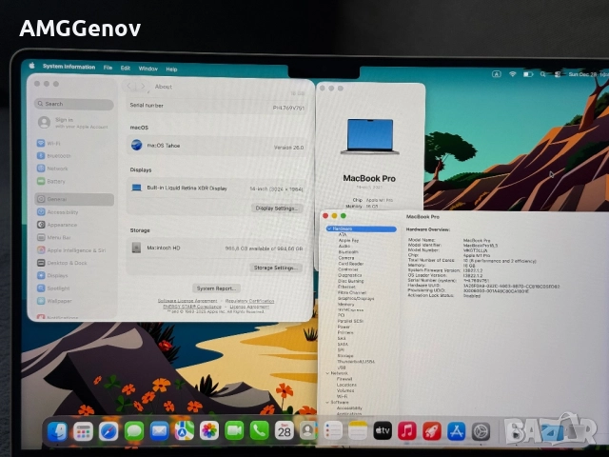This screenshot has height=457, width=609.
Task: Open the Apple menu
Action: point(31,66)
